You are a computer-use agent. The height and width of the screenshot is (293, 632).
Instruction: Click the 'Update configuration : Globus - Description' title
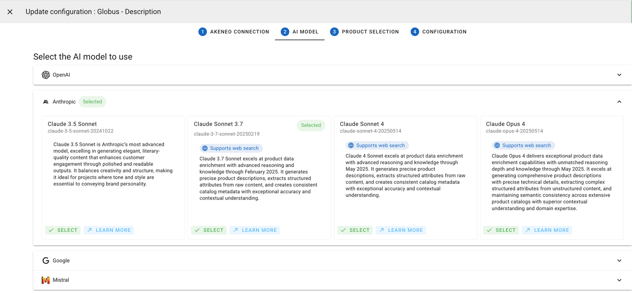(x=93, y=12)
